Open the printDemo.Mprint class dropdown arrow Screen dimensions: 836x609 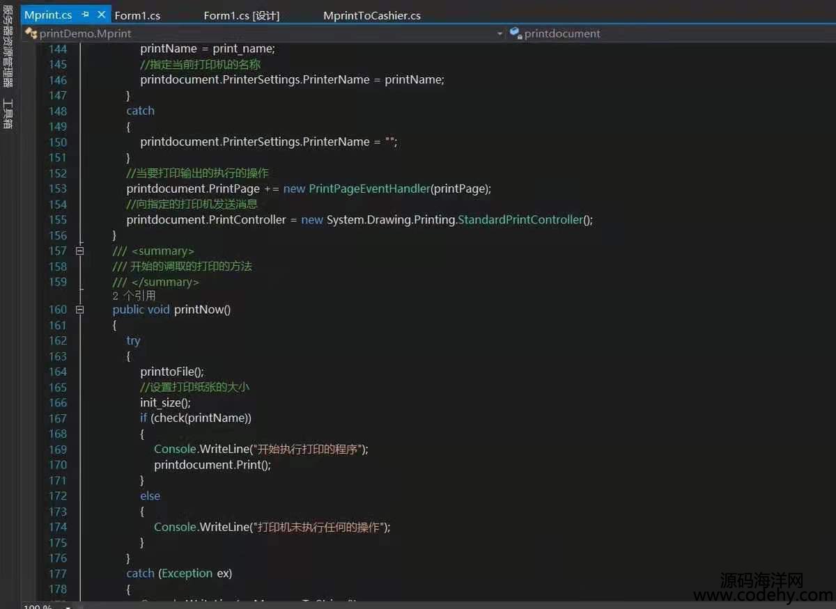[x=500, y=33]
